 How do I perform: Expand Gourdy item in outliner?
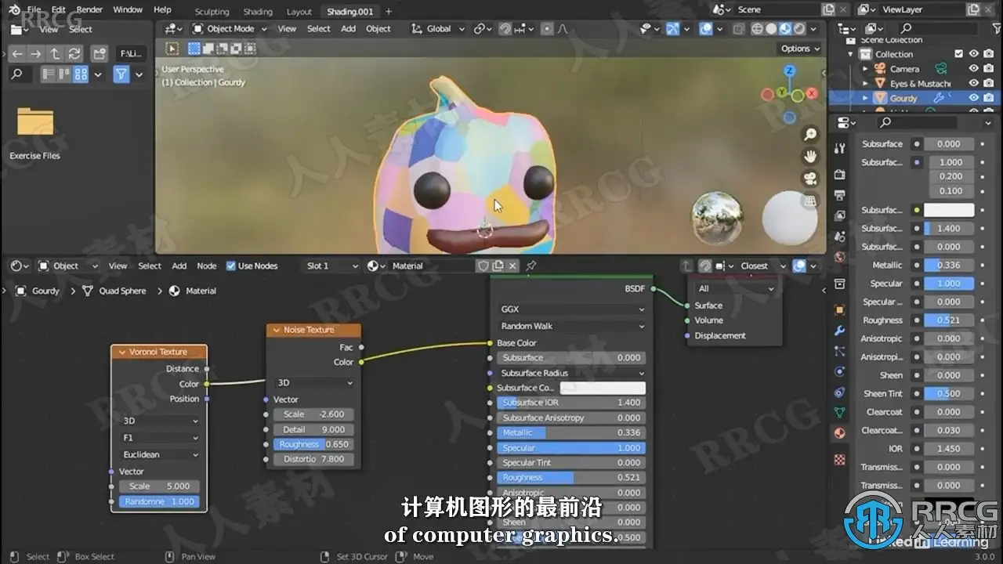coord(866,98)
